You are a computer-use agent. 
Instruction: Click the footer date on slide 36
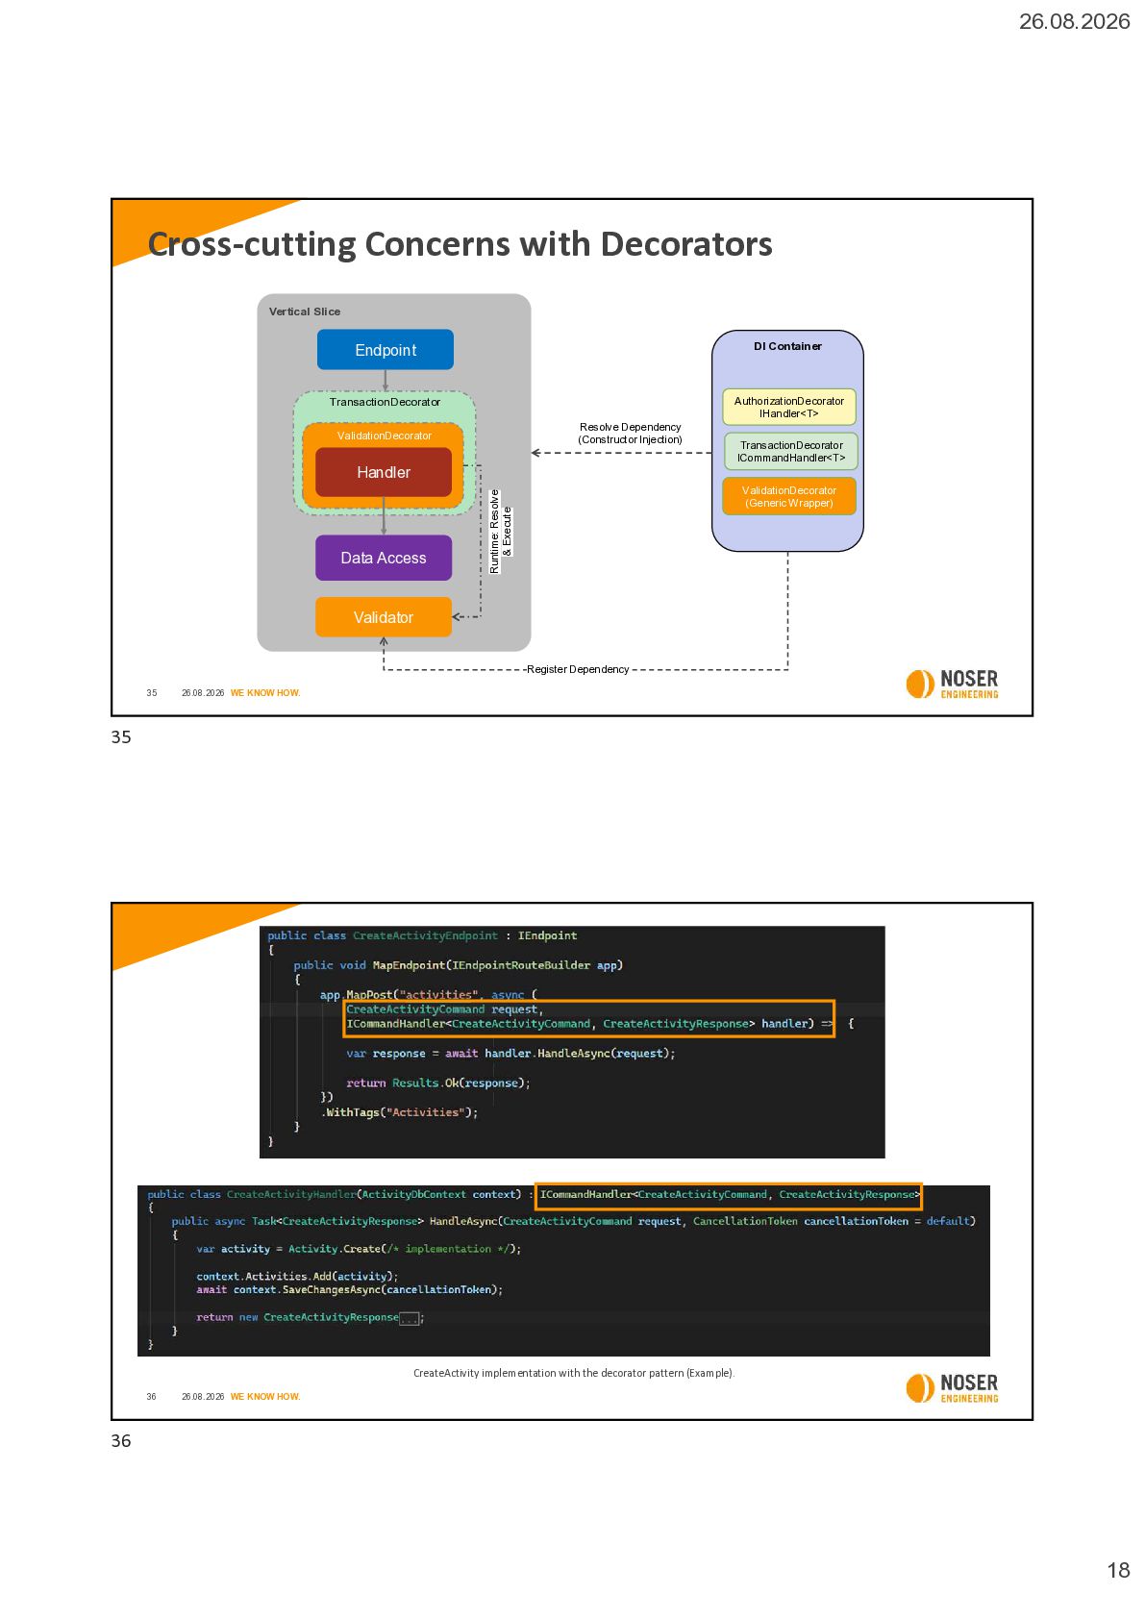point(203,1397)
